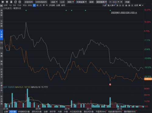This screenshot has width=152, height=113.
Task: Open 多股同列 multi-stock view
Action: click(29, 2)
